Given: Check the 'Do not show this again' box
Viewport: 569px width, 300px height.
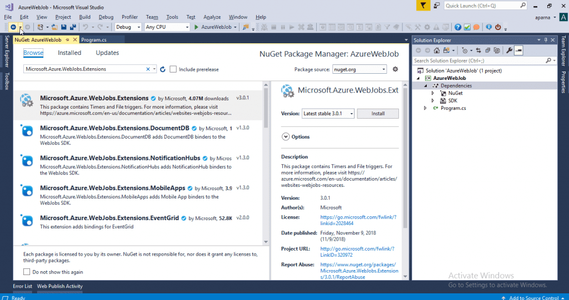Looking at the screenshot, I should [x=27, y=272].
